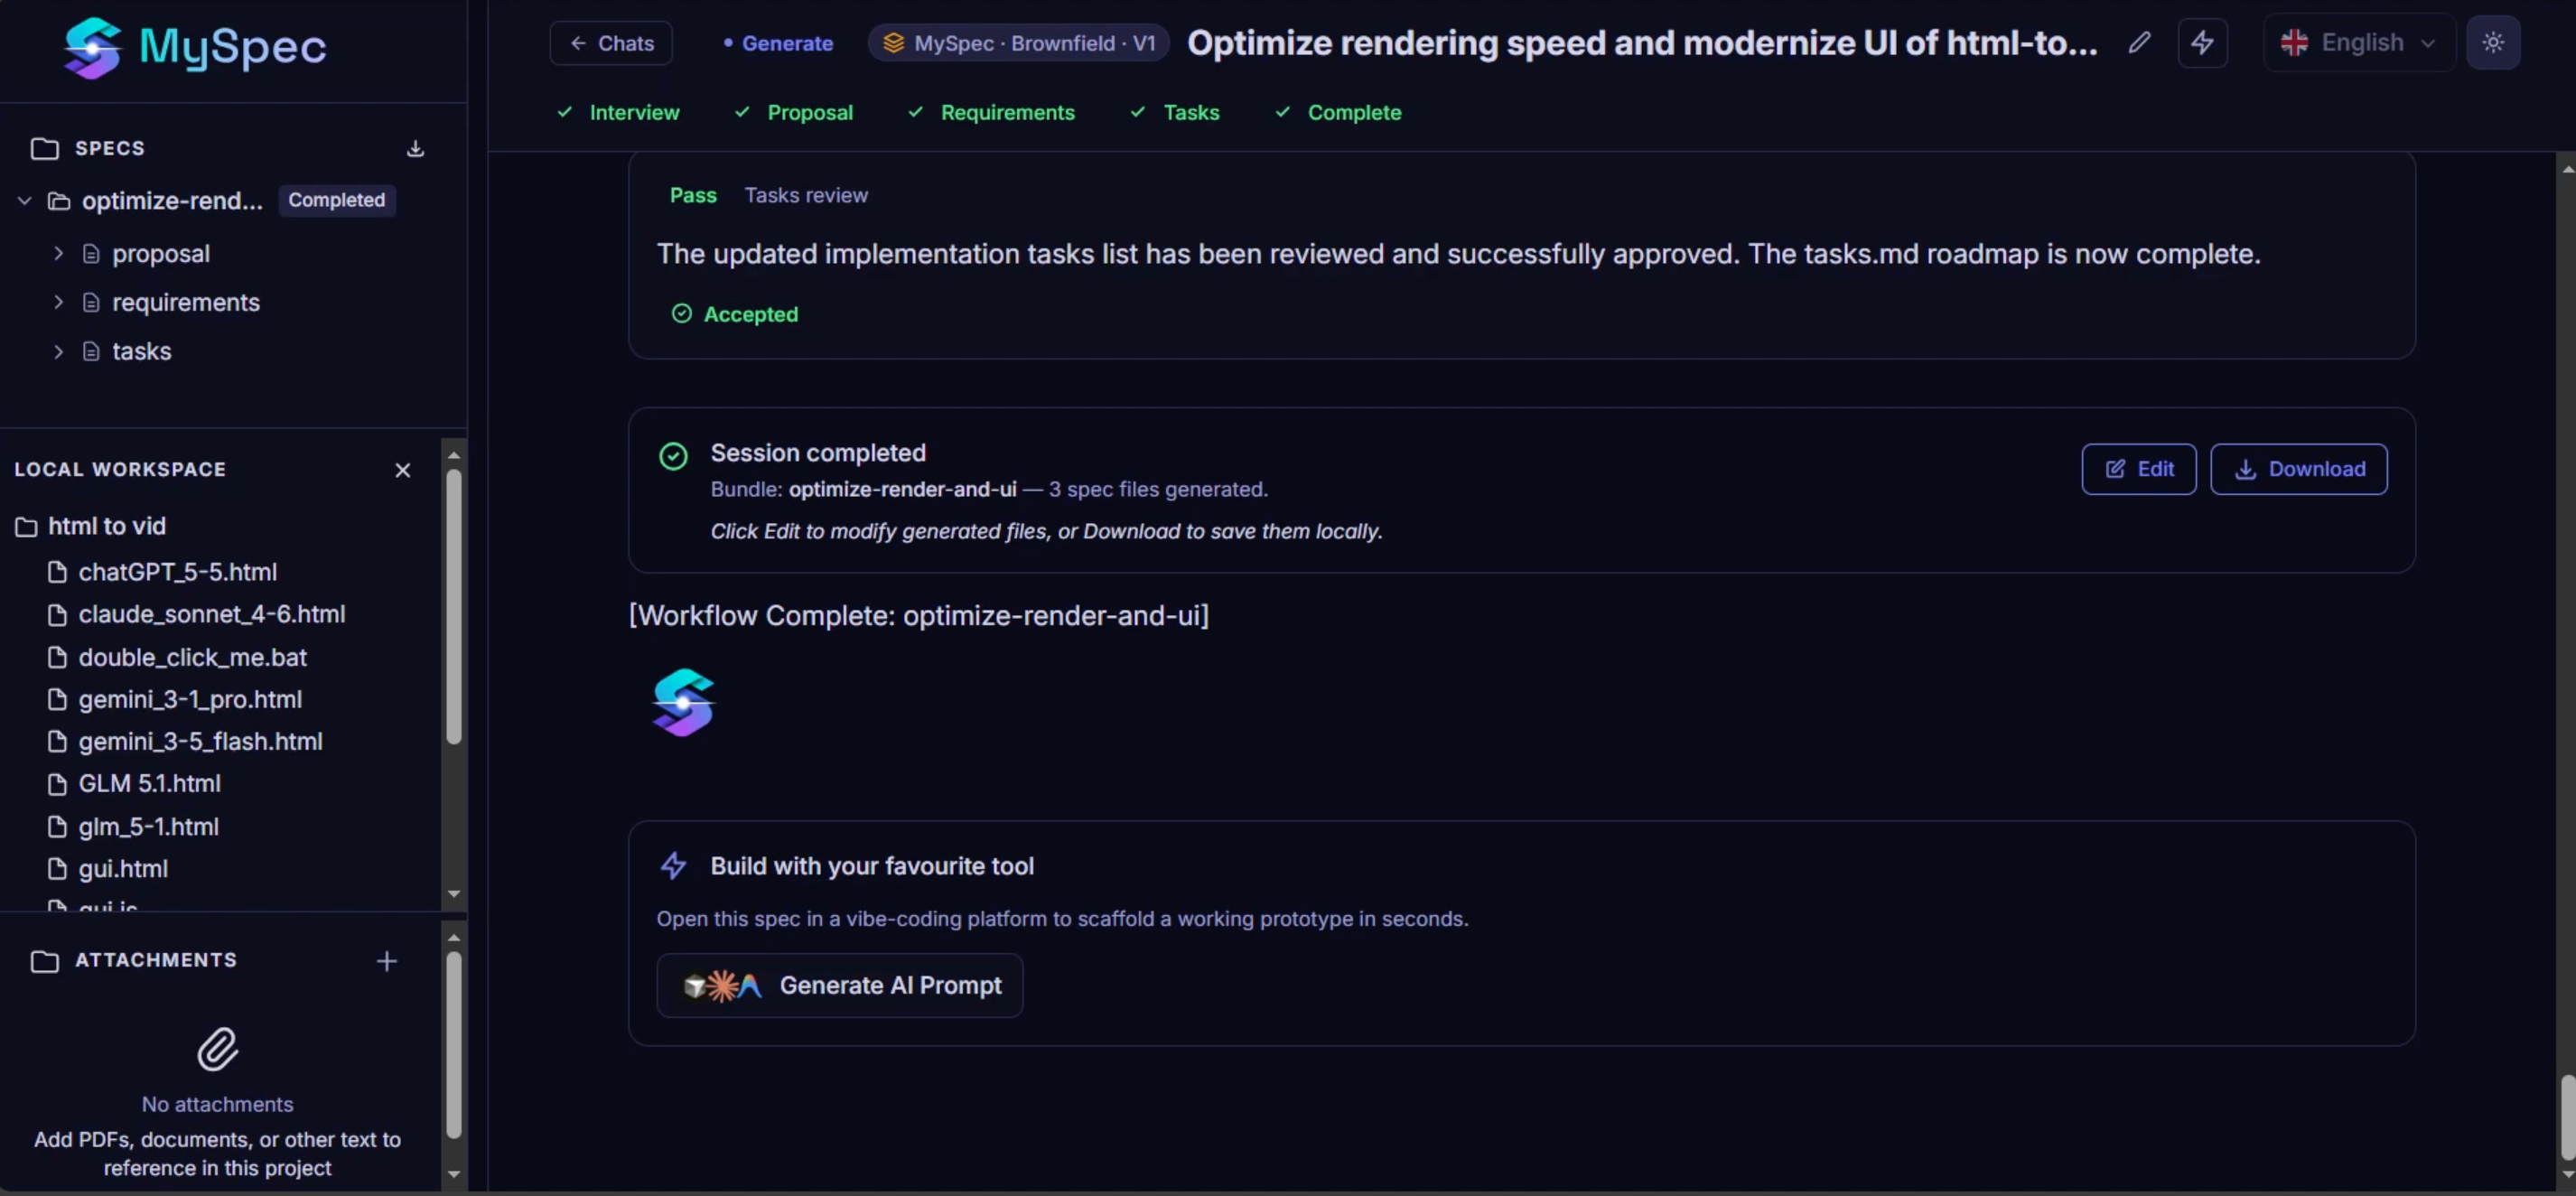Open GLM 5.1.html file

pos(149,783)
